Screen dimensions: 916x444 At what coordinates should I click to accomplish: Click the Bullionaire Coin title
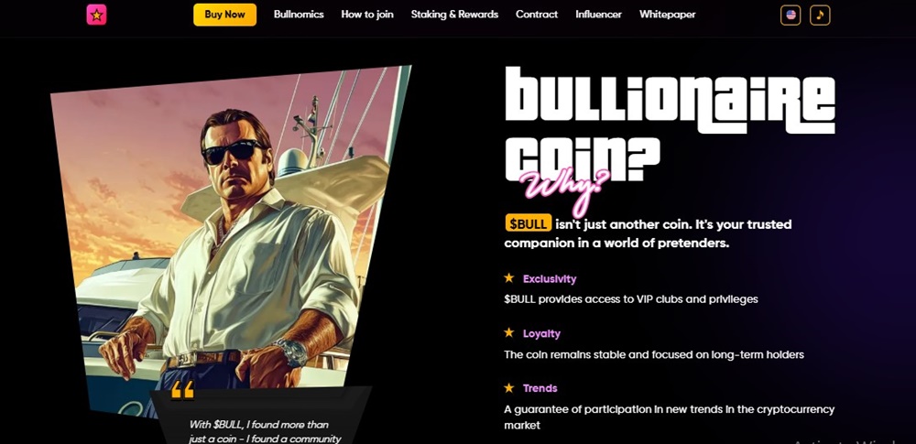(670, 124)
